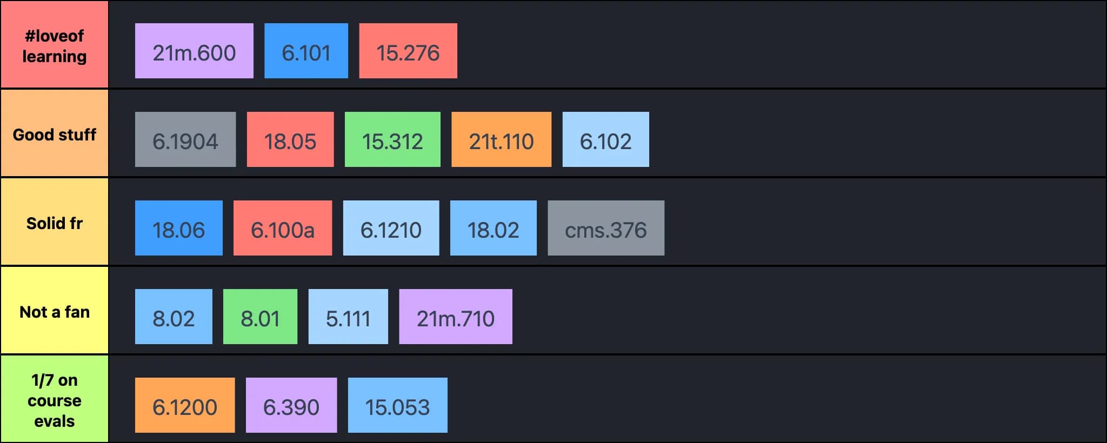Select the 18.05 tile

click(x=290, y=139)
